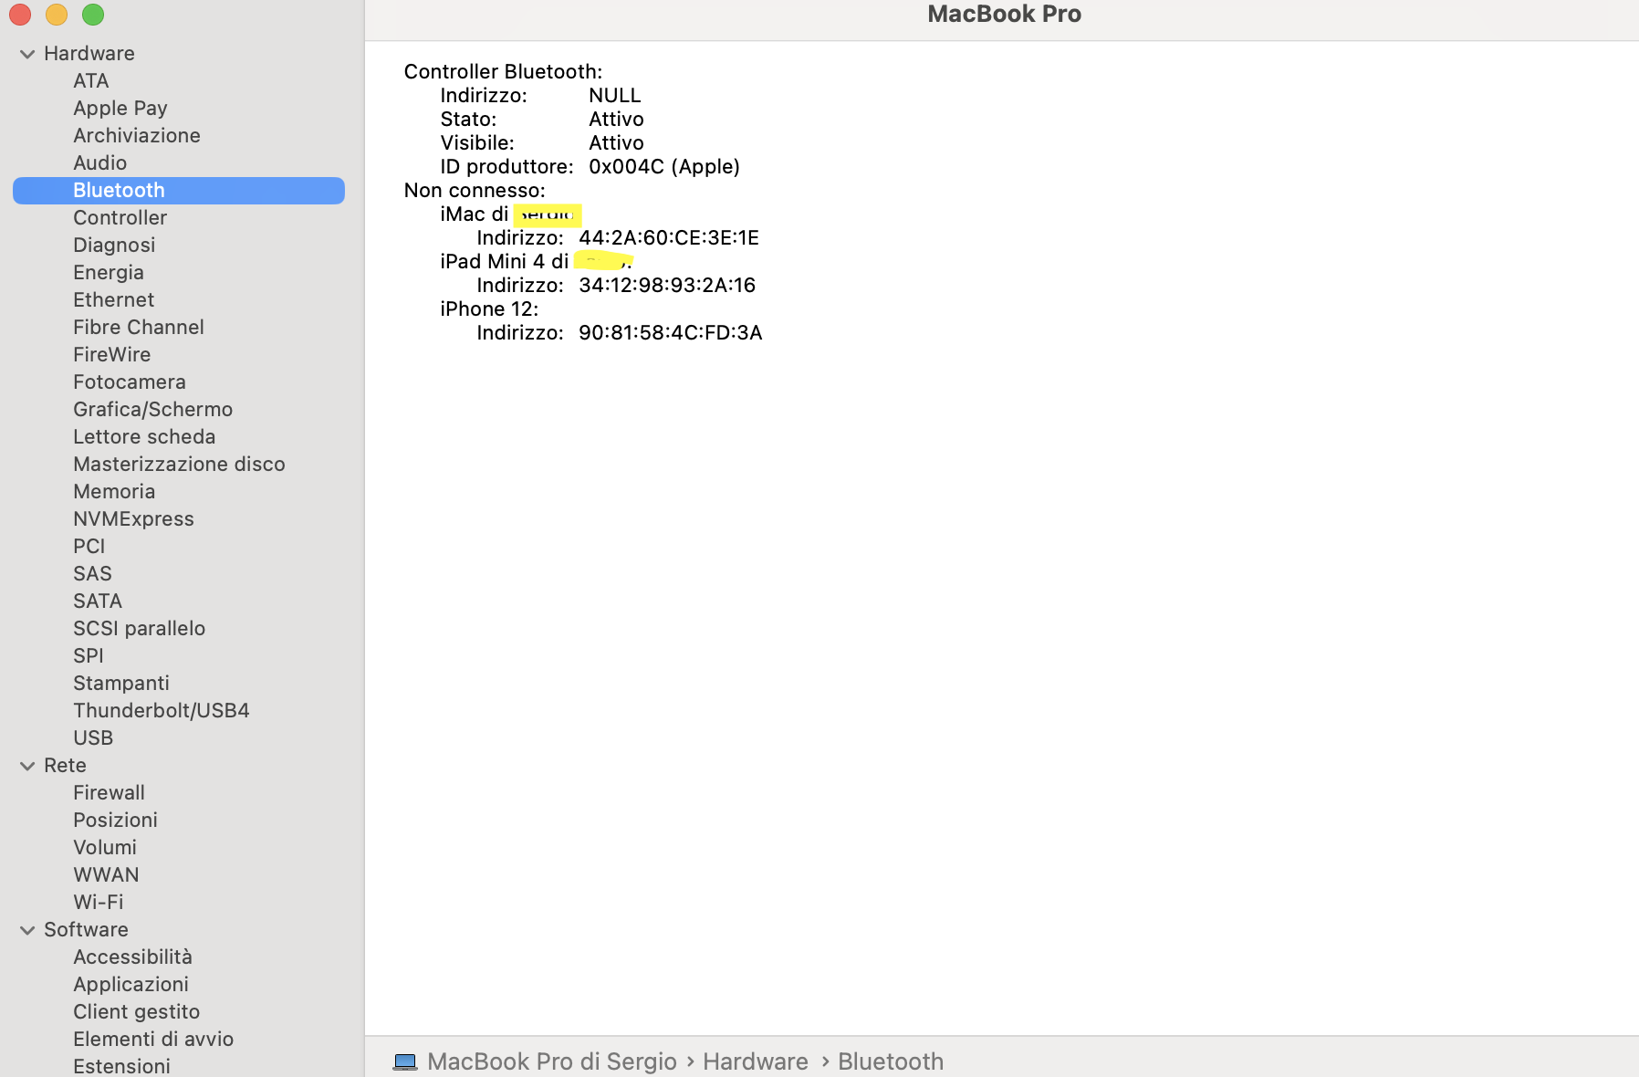Collapse the Rete section chevron
1639x1077 pixels.
point(27,766)
